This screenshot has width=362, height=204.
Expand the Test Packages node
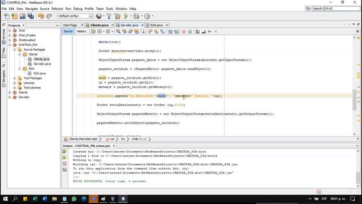pyautogui.click(x=15, y=78)
